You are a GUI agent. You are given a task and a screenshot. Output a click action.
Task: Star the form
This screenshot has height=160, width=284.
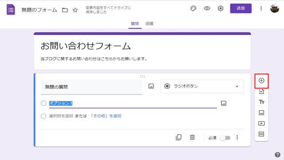75,10
